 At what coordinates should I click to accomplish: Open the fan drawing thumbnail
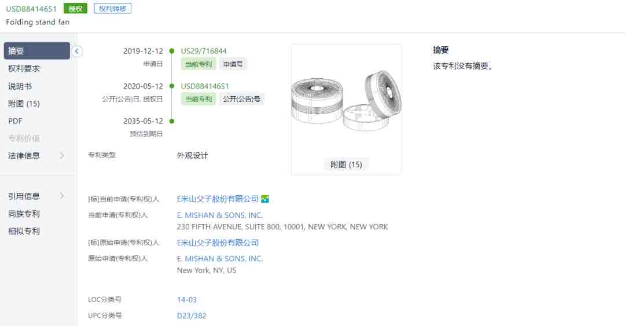(347, 101)
